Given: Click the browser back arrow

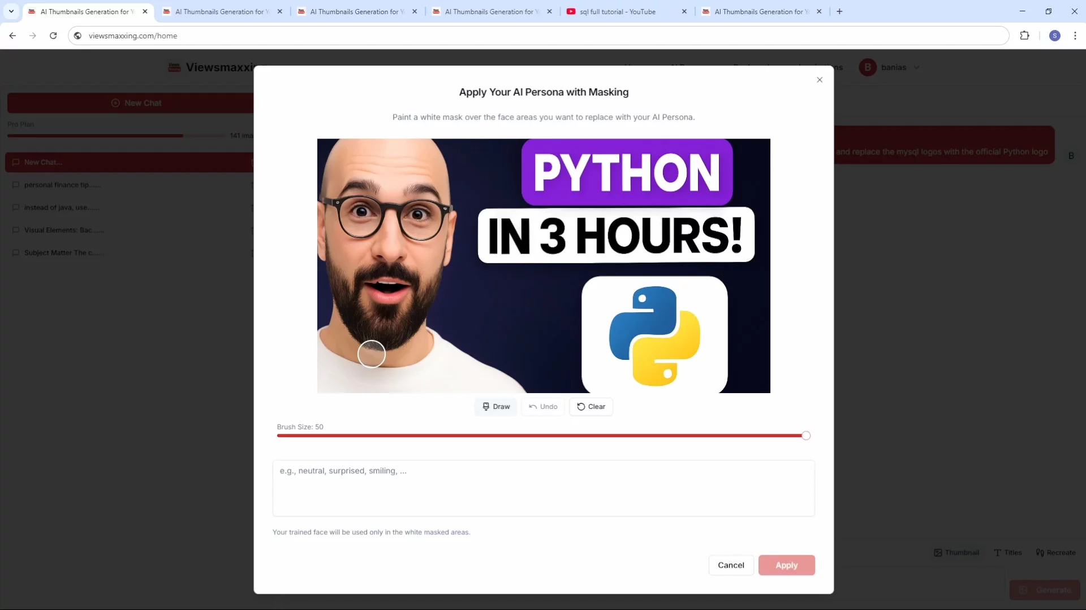Looking at the screenshot, I should coord(12,36).
